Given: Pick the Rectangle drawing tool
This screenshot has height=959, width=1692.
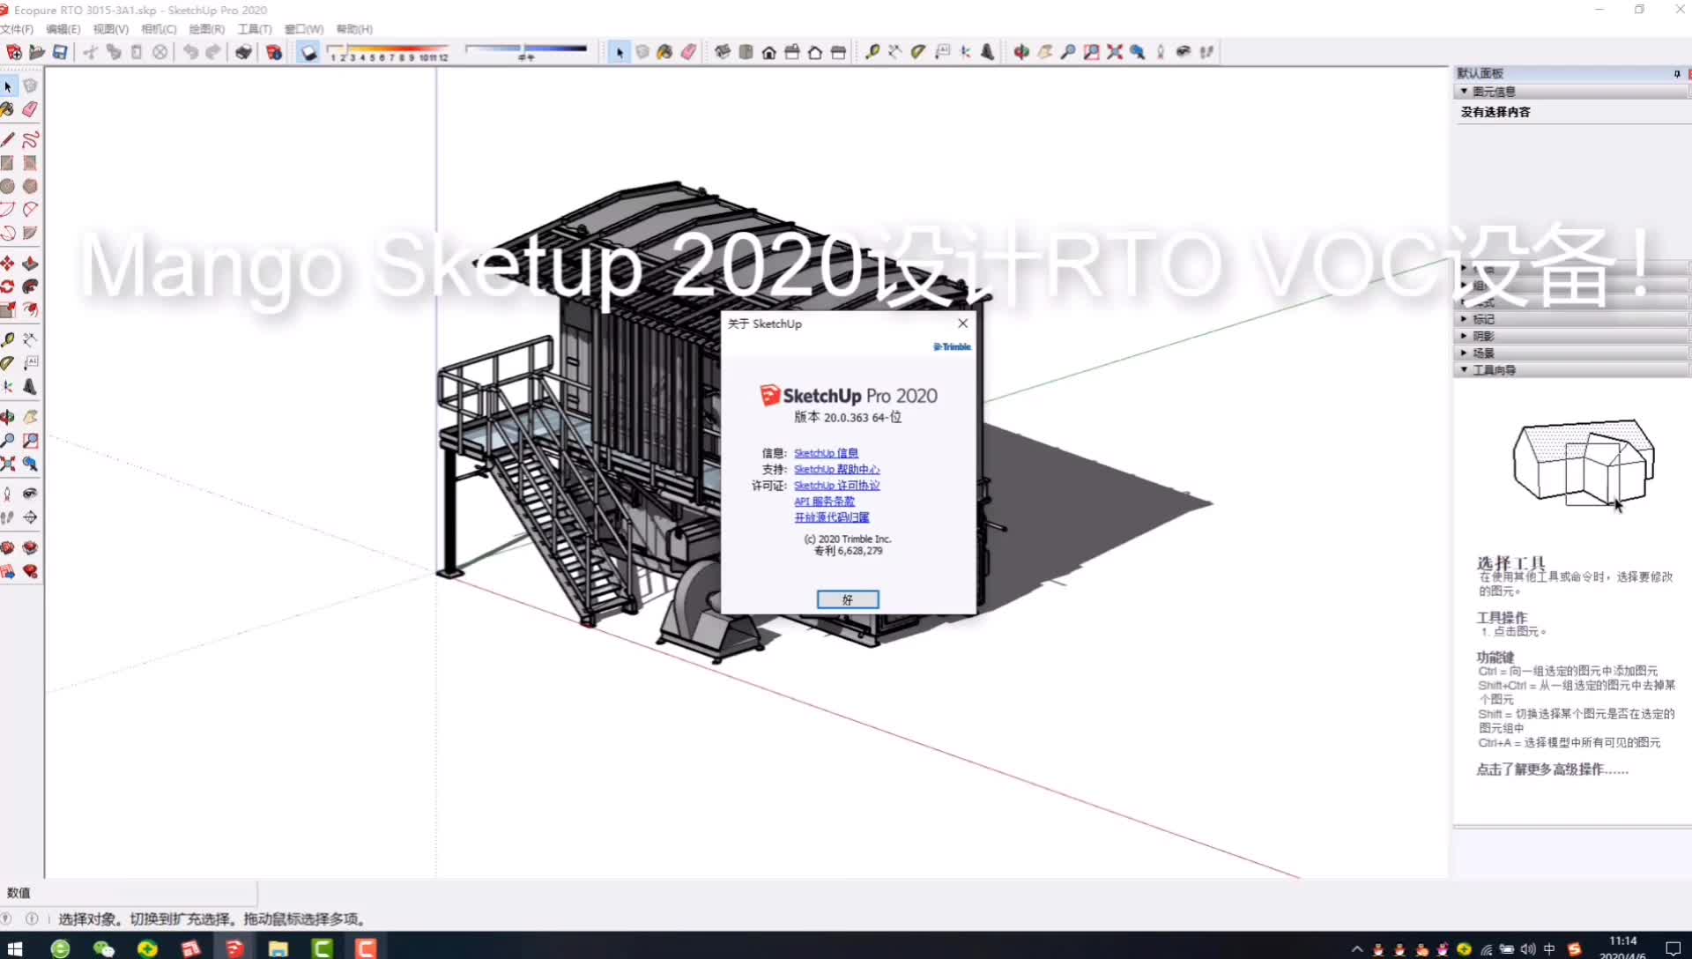Looking at the screenshot, I should (x=8, y=163).
